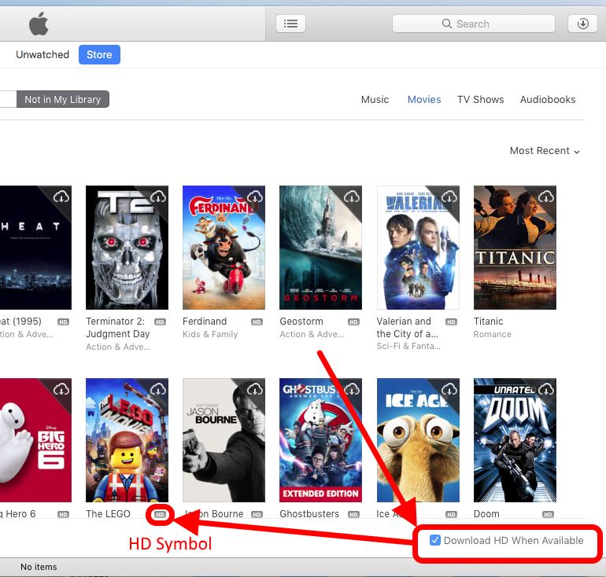Download Geostorm via its cloud icon
The width and height of the screenshot is (606, 577).
[x=352, y=197]
